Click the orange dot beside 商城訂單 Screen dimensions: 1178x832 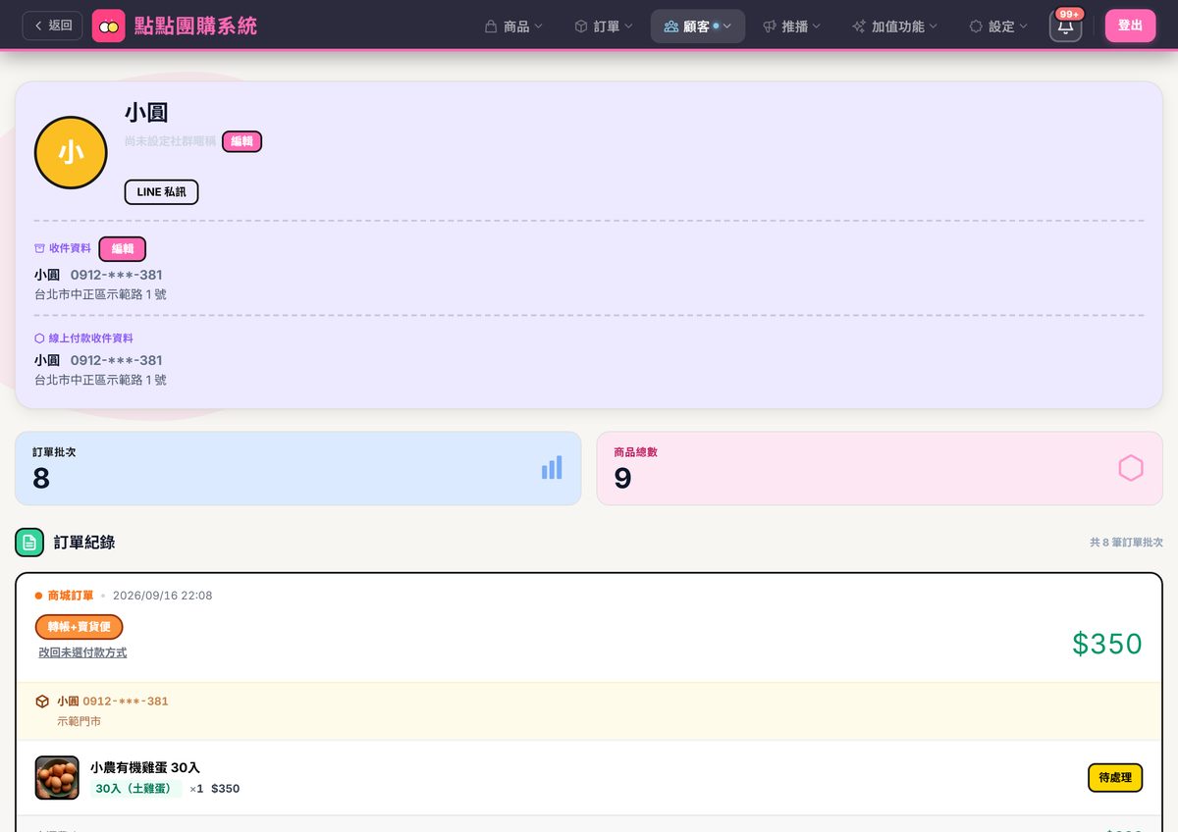38,596
